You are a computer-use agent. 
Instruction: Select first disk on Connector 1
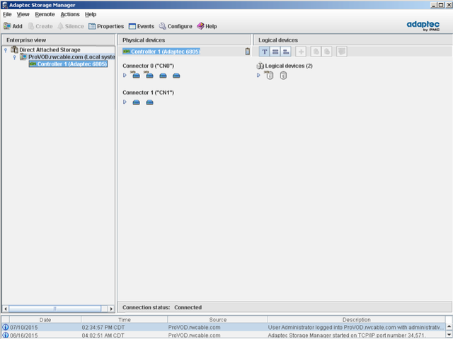(x=136, y=102)
